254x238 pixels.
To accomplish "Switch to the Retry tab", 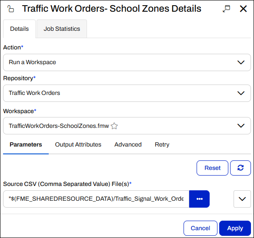I will (x=162, y=144).
